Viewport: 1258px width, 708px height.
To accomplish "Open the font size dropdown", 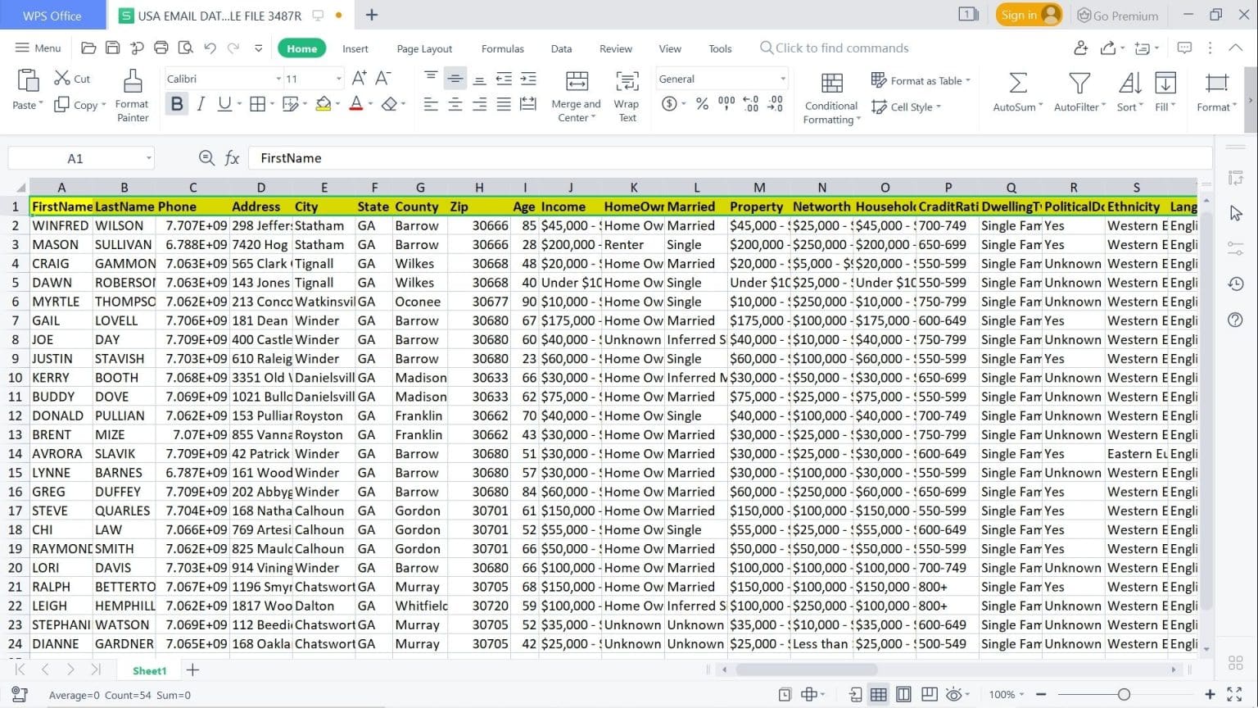I will (x=338, y=79).
